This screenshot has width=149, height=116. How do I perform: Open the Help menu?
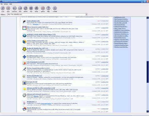pos(10,4)
